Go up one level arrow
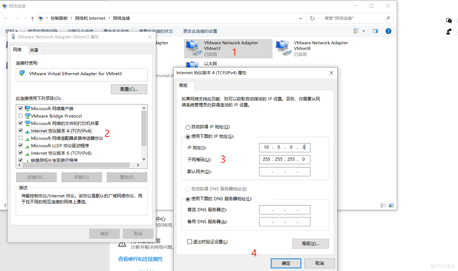The image size is (458, 271). point(33,18)
